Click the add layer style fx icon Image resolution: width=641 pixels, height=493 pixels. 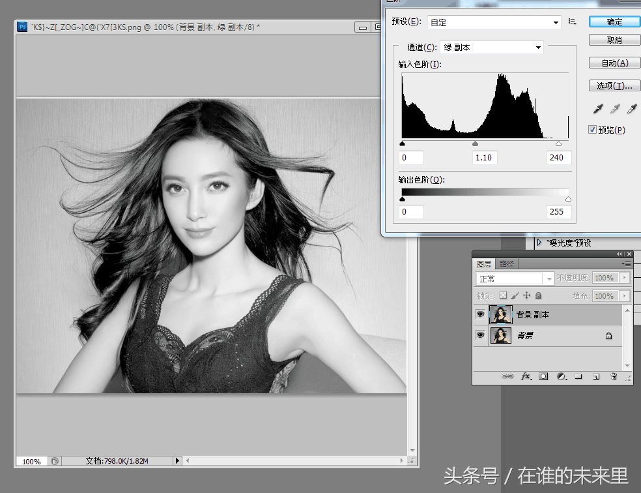526,376
